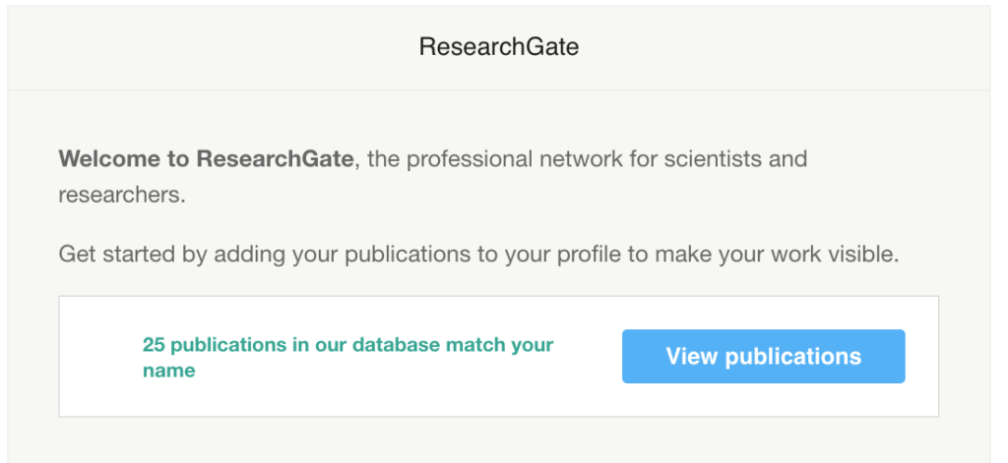Click the number '25' in the green text

154,345
